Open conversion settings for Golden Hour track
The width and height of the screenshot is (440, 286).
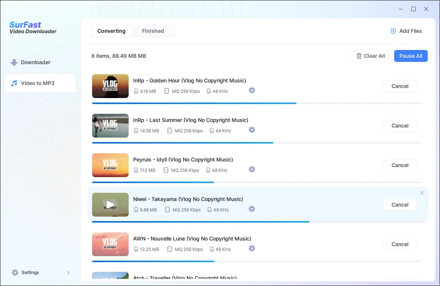click(x=252, y=90)
